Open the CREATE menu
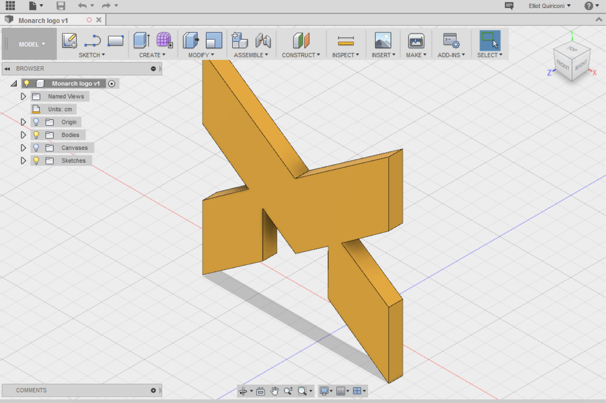Screen dimensions: 606x403 pyautogui.click(x=152, y=55)
